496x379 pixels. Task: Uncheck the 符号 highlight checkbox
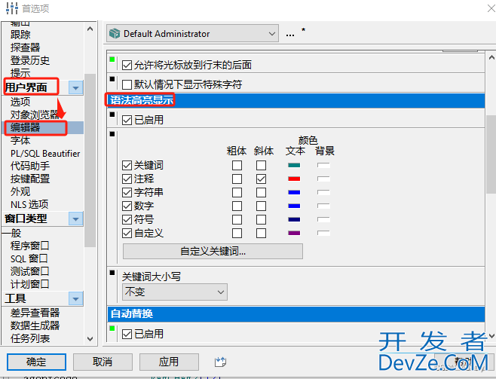[x=127, y=219]
